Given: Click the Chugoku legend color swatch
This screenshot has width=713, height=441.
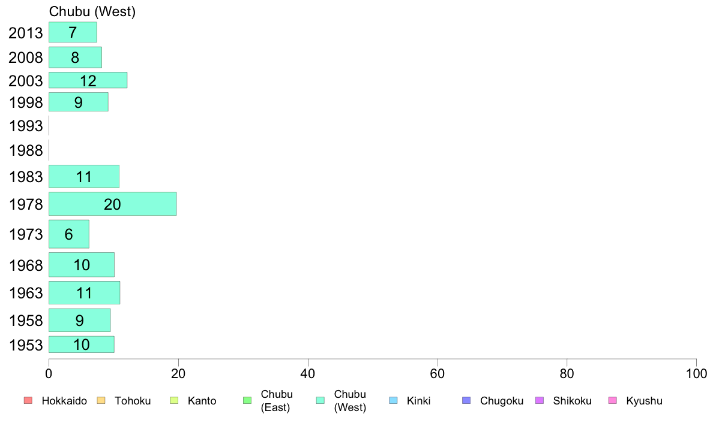Looking at the screenshot, I should (x=466, y=400).
